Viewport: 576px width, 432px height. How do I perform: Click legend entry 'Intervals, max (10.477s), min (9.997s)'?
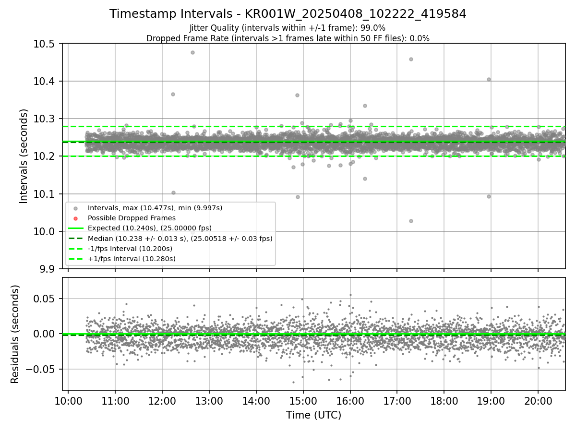155,208
